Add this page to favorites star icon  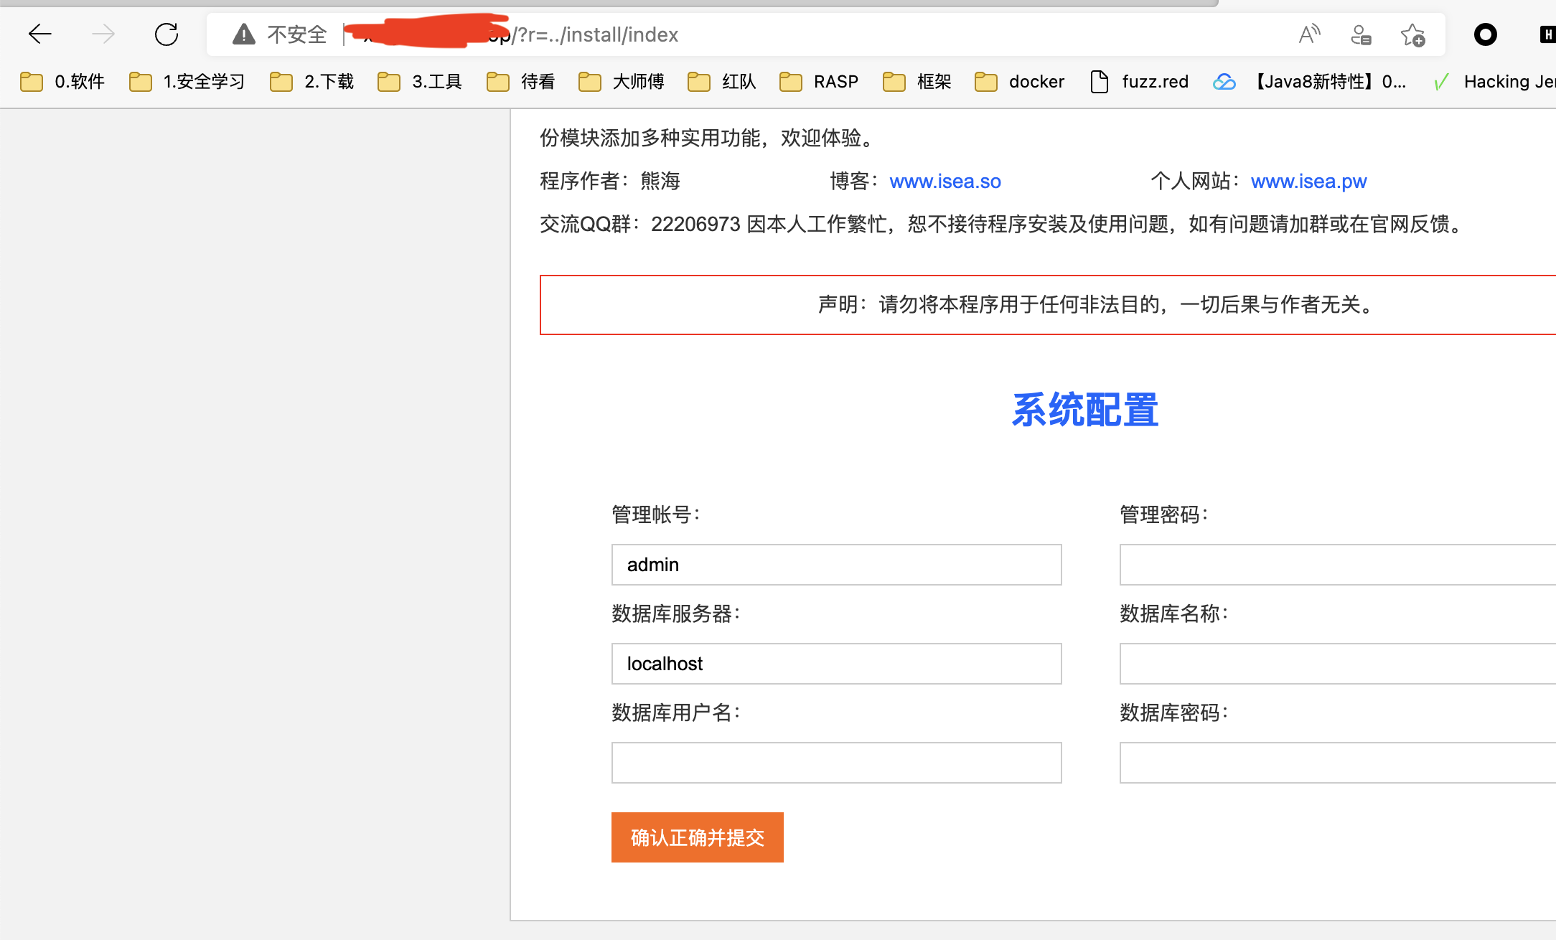[1412, 34]
